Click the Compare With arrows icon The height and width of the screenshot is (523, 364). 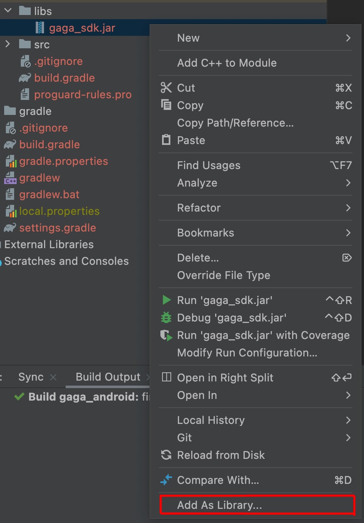point(166,480)
